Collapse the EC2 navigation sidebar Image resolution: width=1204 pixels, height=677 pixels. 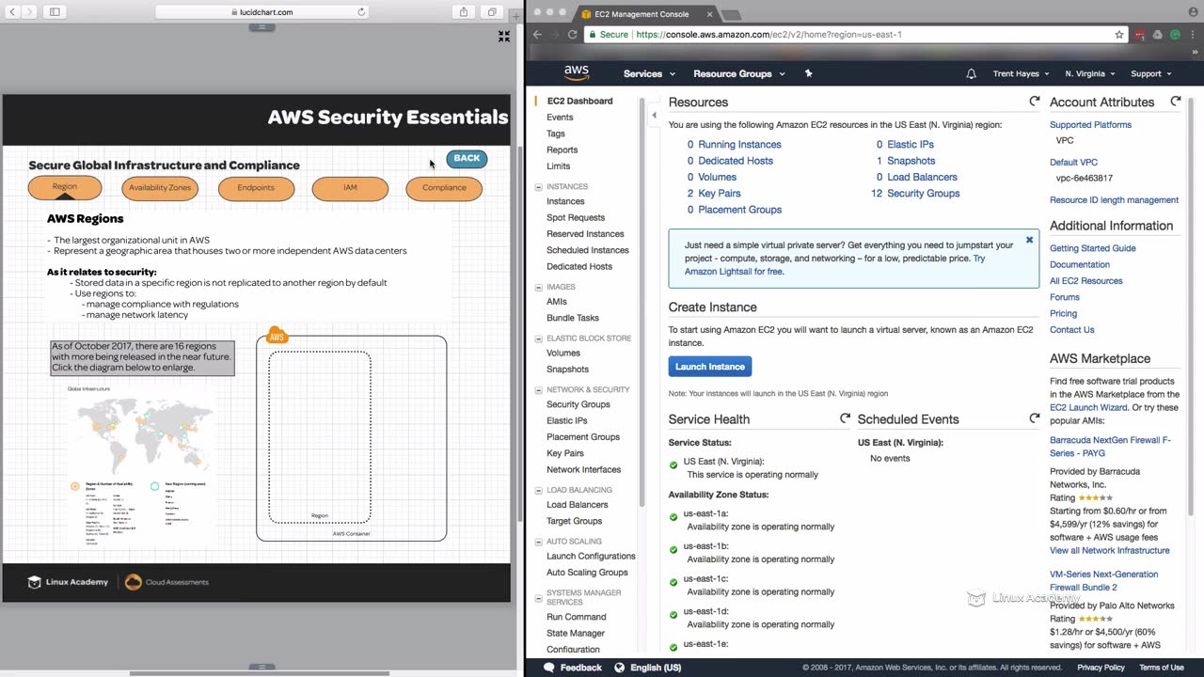click(x=654, y=115)
